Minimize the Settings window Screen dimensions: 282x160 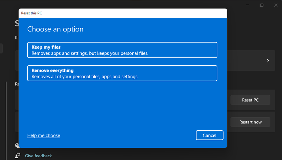(x=248, y=5)
